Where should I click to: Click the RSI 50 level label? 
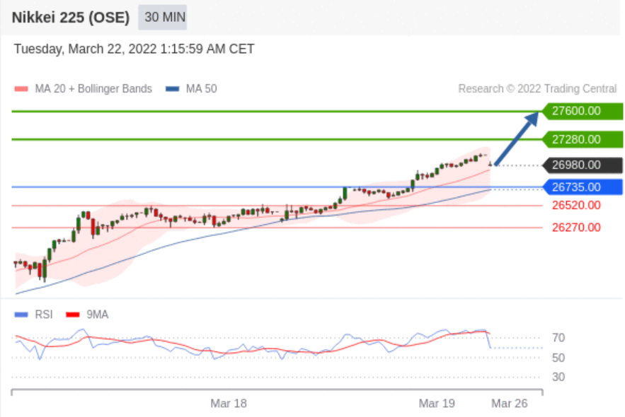coord(558,358)
